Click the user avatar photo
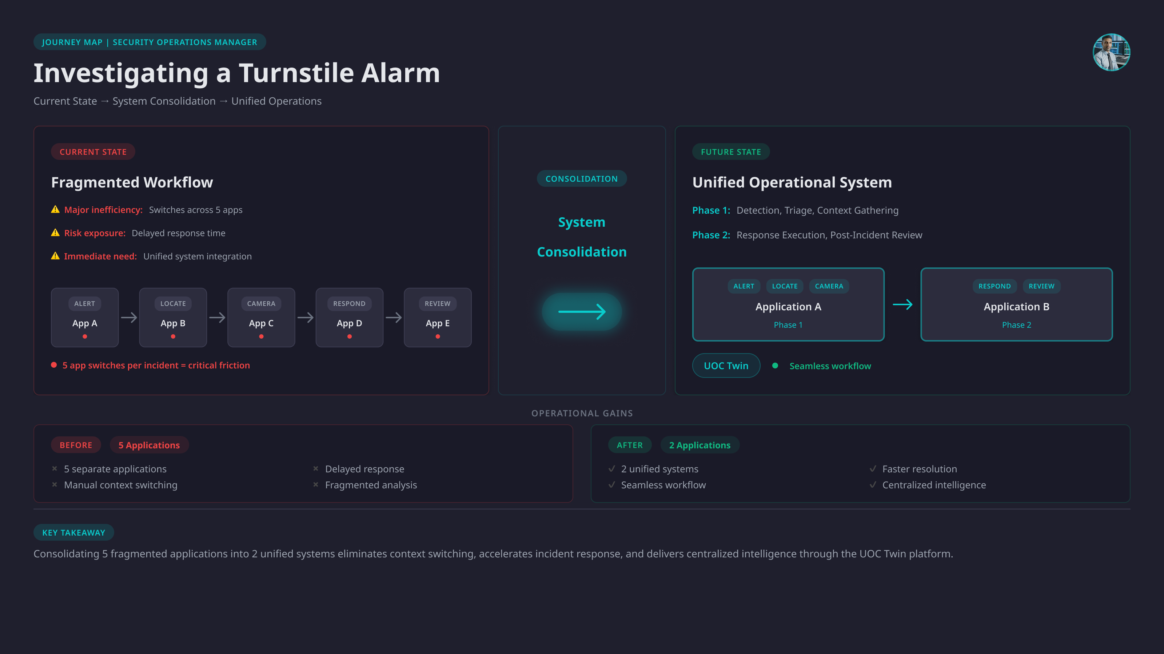1164x654 pixels. click(1111, 52)
